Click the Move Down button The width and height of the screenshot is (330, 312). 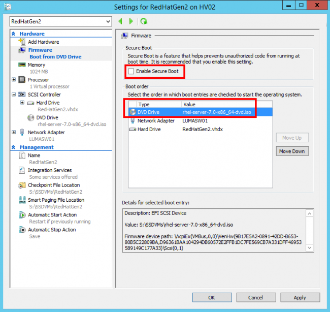(292, 151)
